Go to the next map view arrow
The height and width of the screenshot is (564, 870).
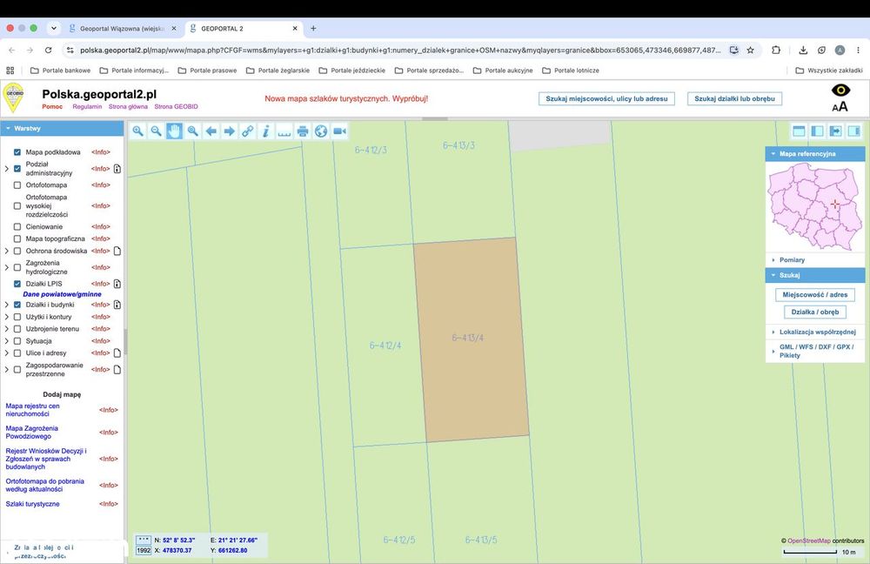[229, 131]
